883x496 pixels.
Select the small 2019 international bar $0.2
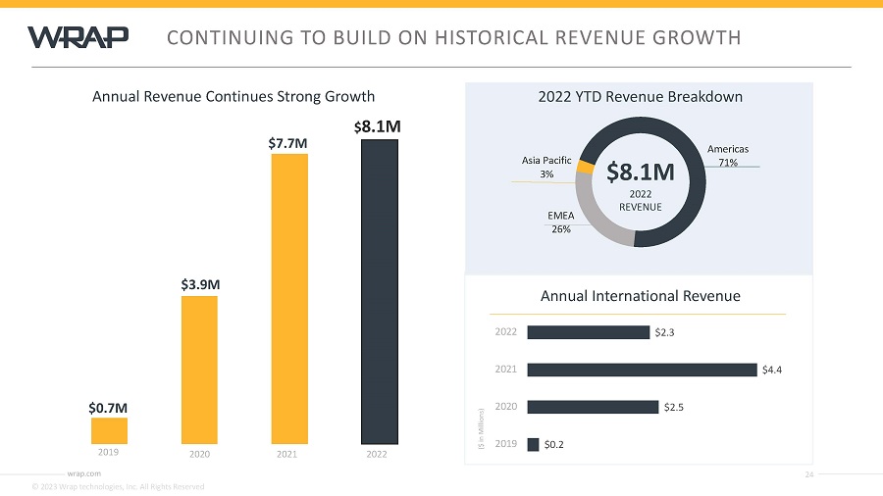(x=533, y=444)
